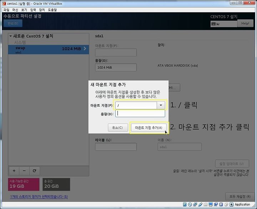Click the network adapters status icon
The image size is (257, 209).
[195, 204]
